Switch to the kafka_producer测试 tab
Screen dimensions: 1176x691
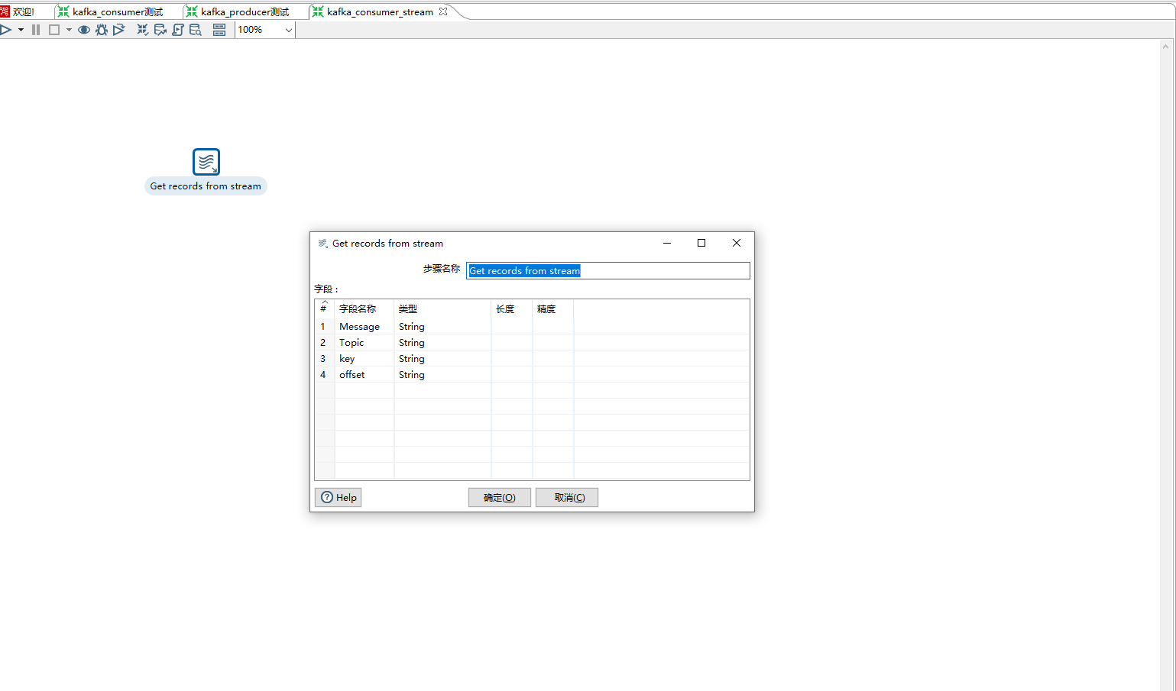(238, 11)
